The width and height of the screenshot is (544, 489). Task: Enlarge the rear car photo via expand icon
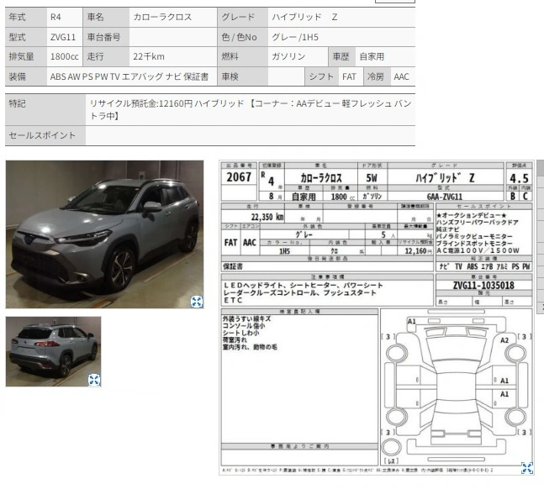94,380
